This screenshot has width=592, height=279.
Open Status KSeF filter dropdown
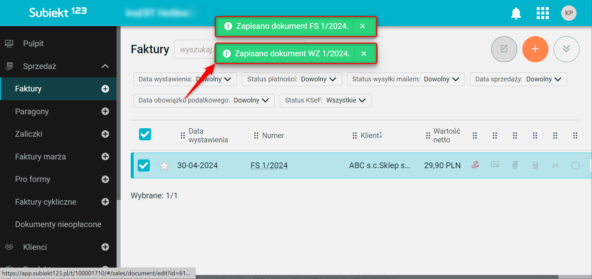(x=325, y=100)
